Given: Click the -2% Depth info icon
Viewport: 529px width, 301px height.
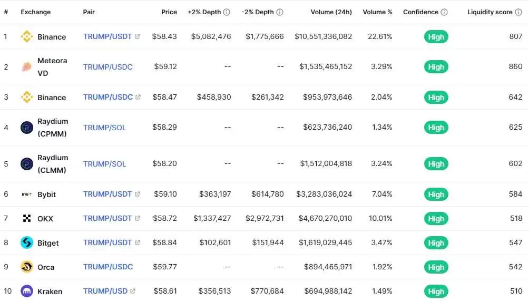Looking at the screenshot, I should point(280,12).
